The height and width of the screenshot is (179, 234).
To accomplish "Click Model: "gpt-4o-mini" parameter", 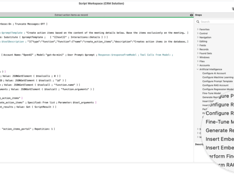I will [50, 55].
